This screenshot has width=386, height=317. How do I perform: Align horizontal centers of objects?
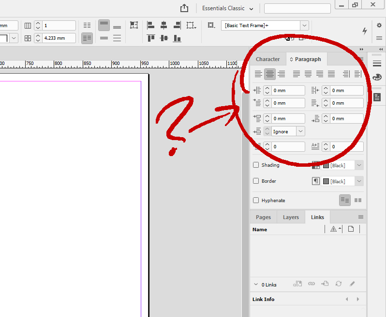coord(163,25)
